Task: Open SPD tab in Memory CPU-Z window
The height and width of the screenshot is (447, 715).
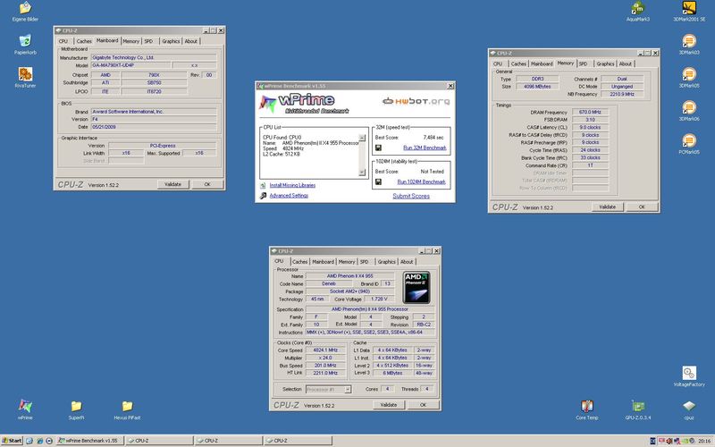Action: point(584,63)
